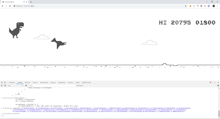Open the orange cookie extension icon
This screenshot has height=119, width=220.
pos(190,6)
